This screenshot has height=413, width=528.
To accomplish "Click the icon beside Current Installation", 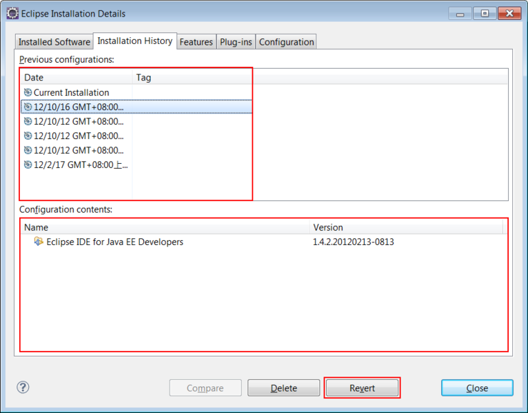I will point(28,92).
